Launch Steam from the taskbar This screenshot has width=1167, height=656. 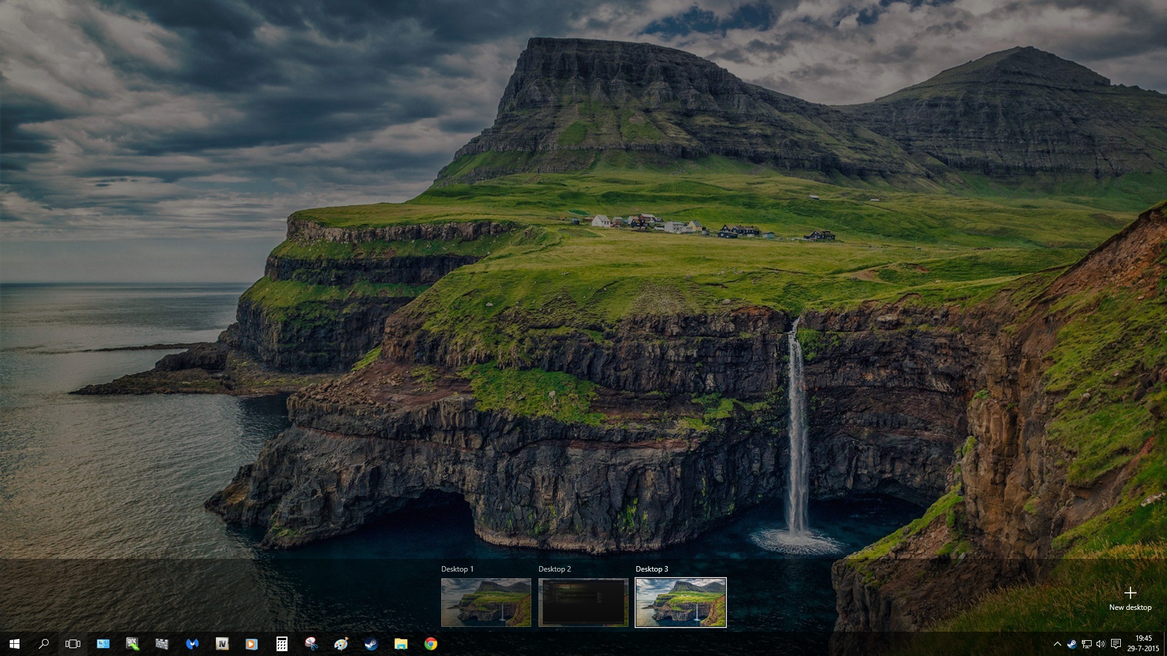(371, 644)
